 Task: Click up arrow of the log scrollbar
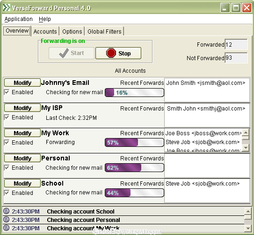248,211
